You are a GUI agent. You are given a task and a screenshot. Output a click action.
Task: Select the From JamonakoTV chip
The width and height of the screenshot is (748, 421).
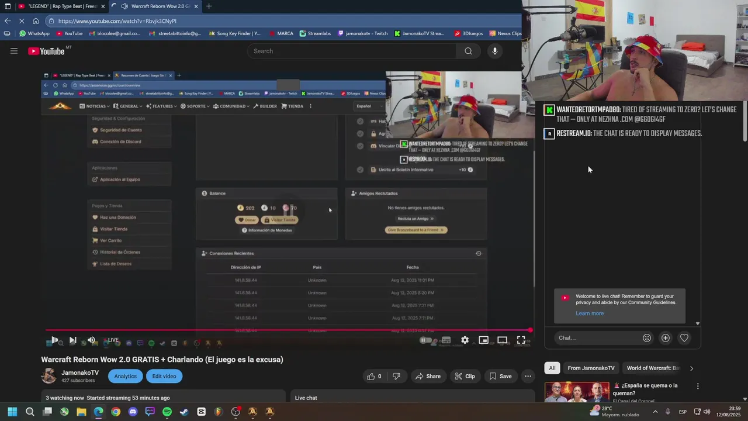click(x=591, y=368)
